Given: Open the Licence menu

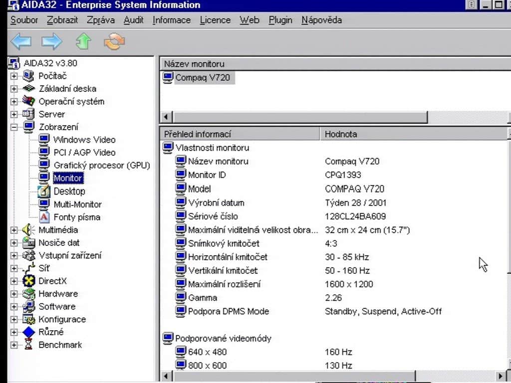Looking at the screenshot, I should click(x=216, y=20).
